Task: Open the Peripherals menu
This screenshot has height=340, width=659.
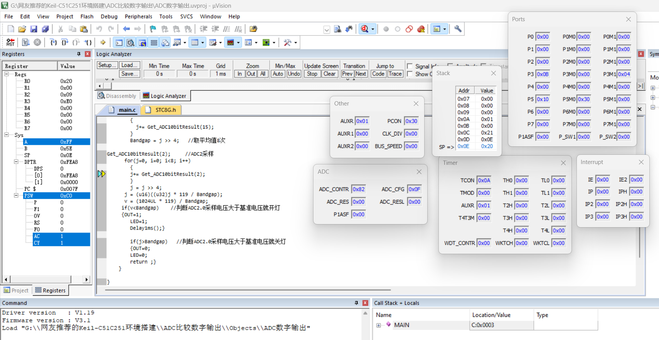Action: point(138,17)
